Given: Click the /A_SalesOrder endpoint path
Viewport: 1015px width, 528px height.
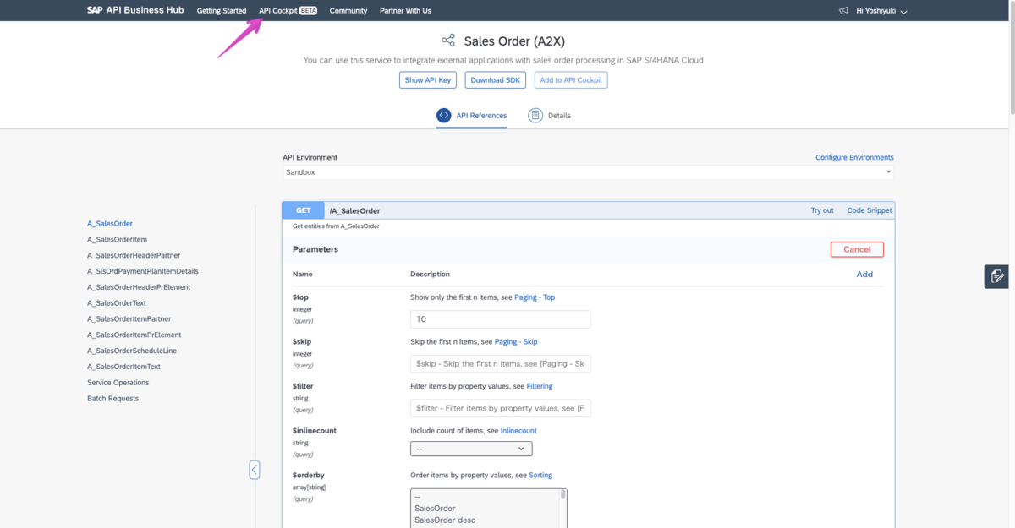Looking at the screenshot, I should (354, 210).
